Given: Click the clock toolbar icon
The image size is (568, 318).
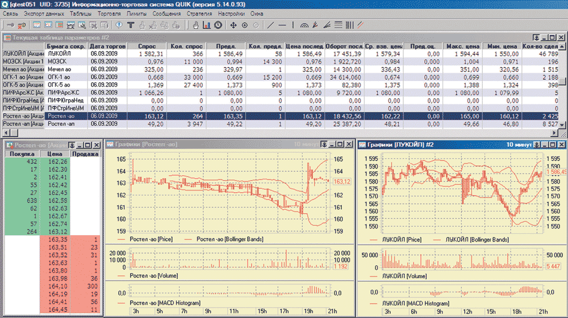Looking at the screenshot, I should (218, 26).
